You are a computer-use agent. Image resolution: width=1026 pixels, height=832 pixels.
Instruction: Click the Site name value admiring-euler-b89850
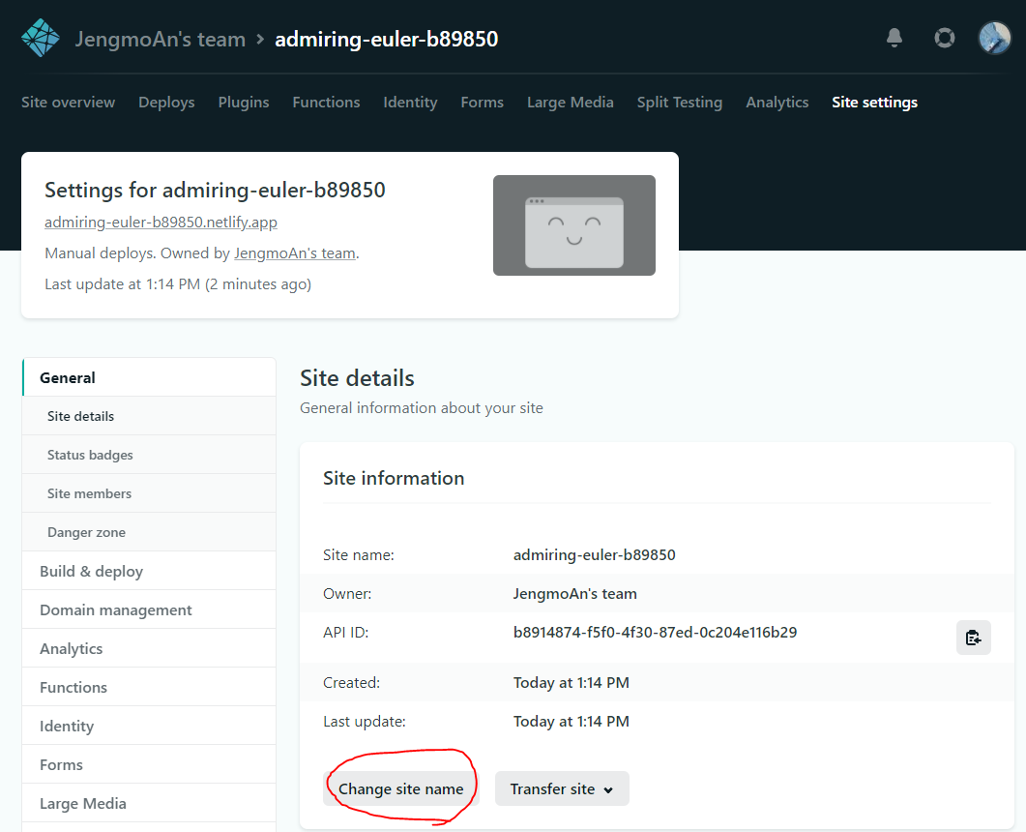(594, 555)
